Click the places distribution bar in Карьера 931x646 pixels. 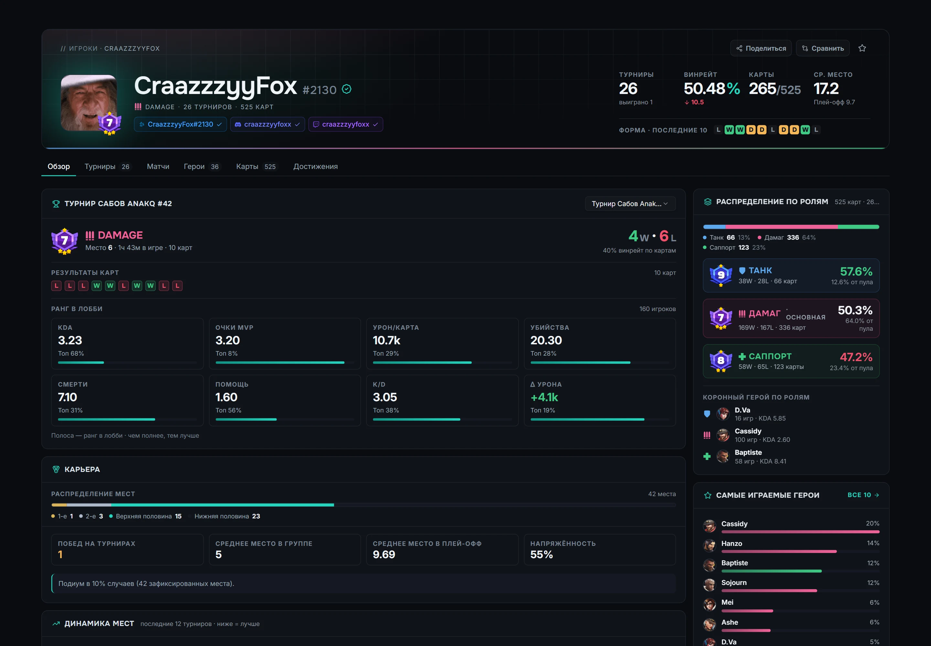coord(363,505)
